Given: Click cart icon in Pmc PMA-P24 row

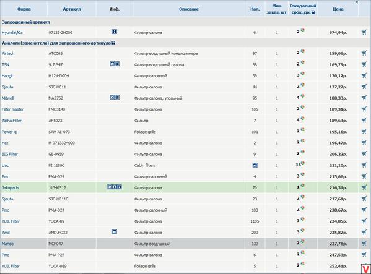Looking at the screenshot, I should pyautogui.click(x=364, y=255).
